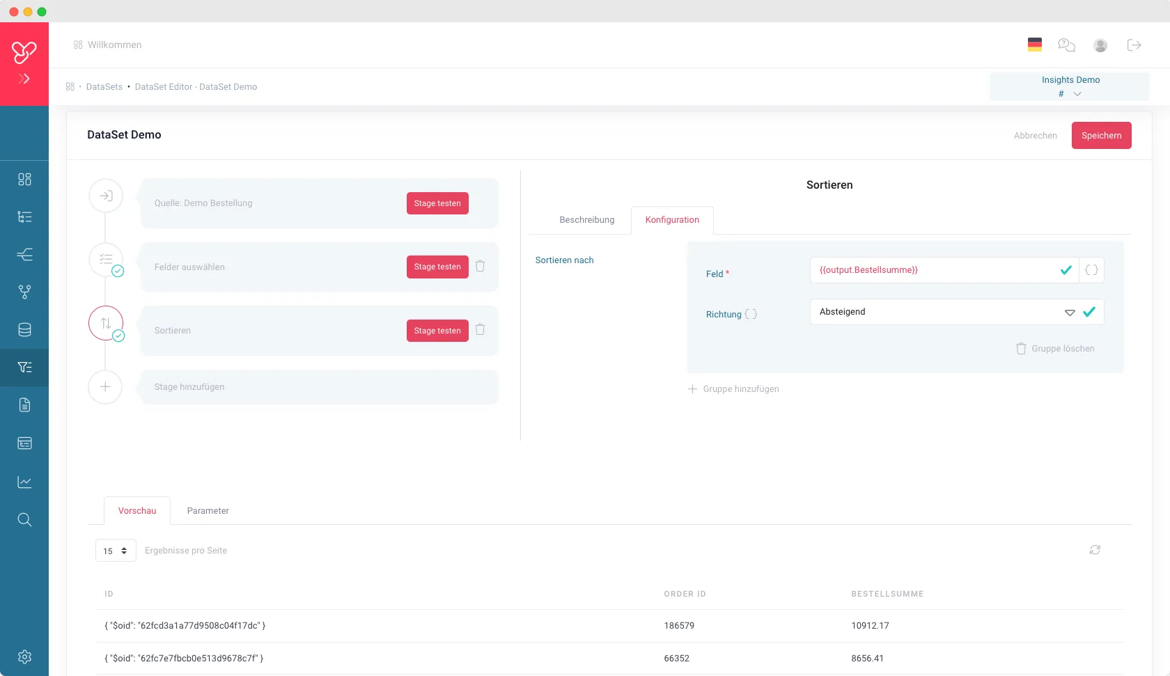Open the Richtung dropdown showing Absteigend
Screen dimensions: 1170x676
tap(957, 312)
